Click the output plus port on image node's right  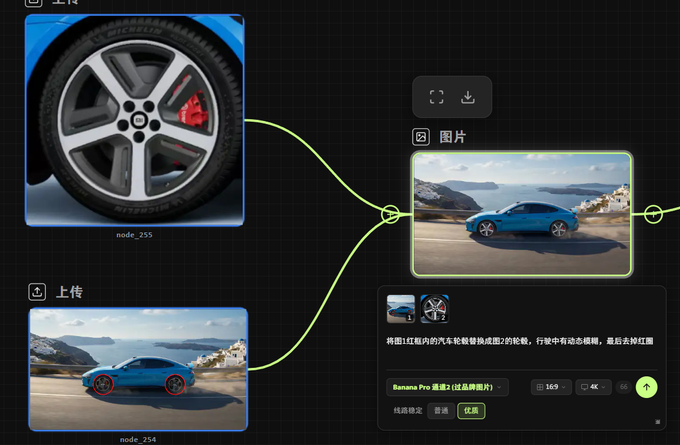(x=653, y=213)
